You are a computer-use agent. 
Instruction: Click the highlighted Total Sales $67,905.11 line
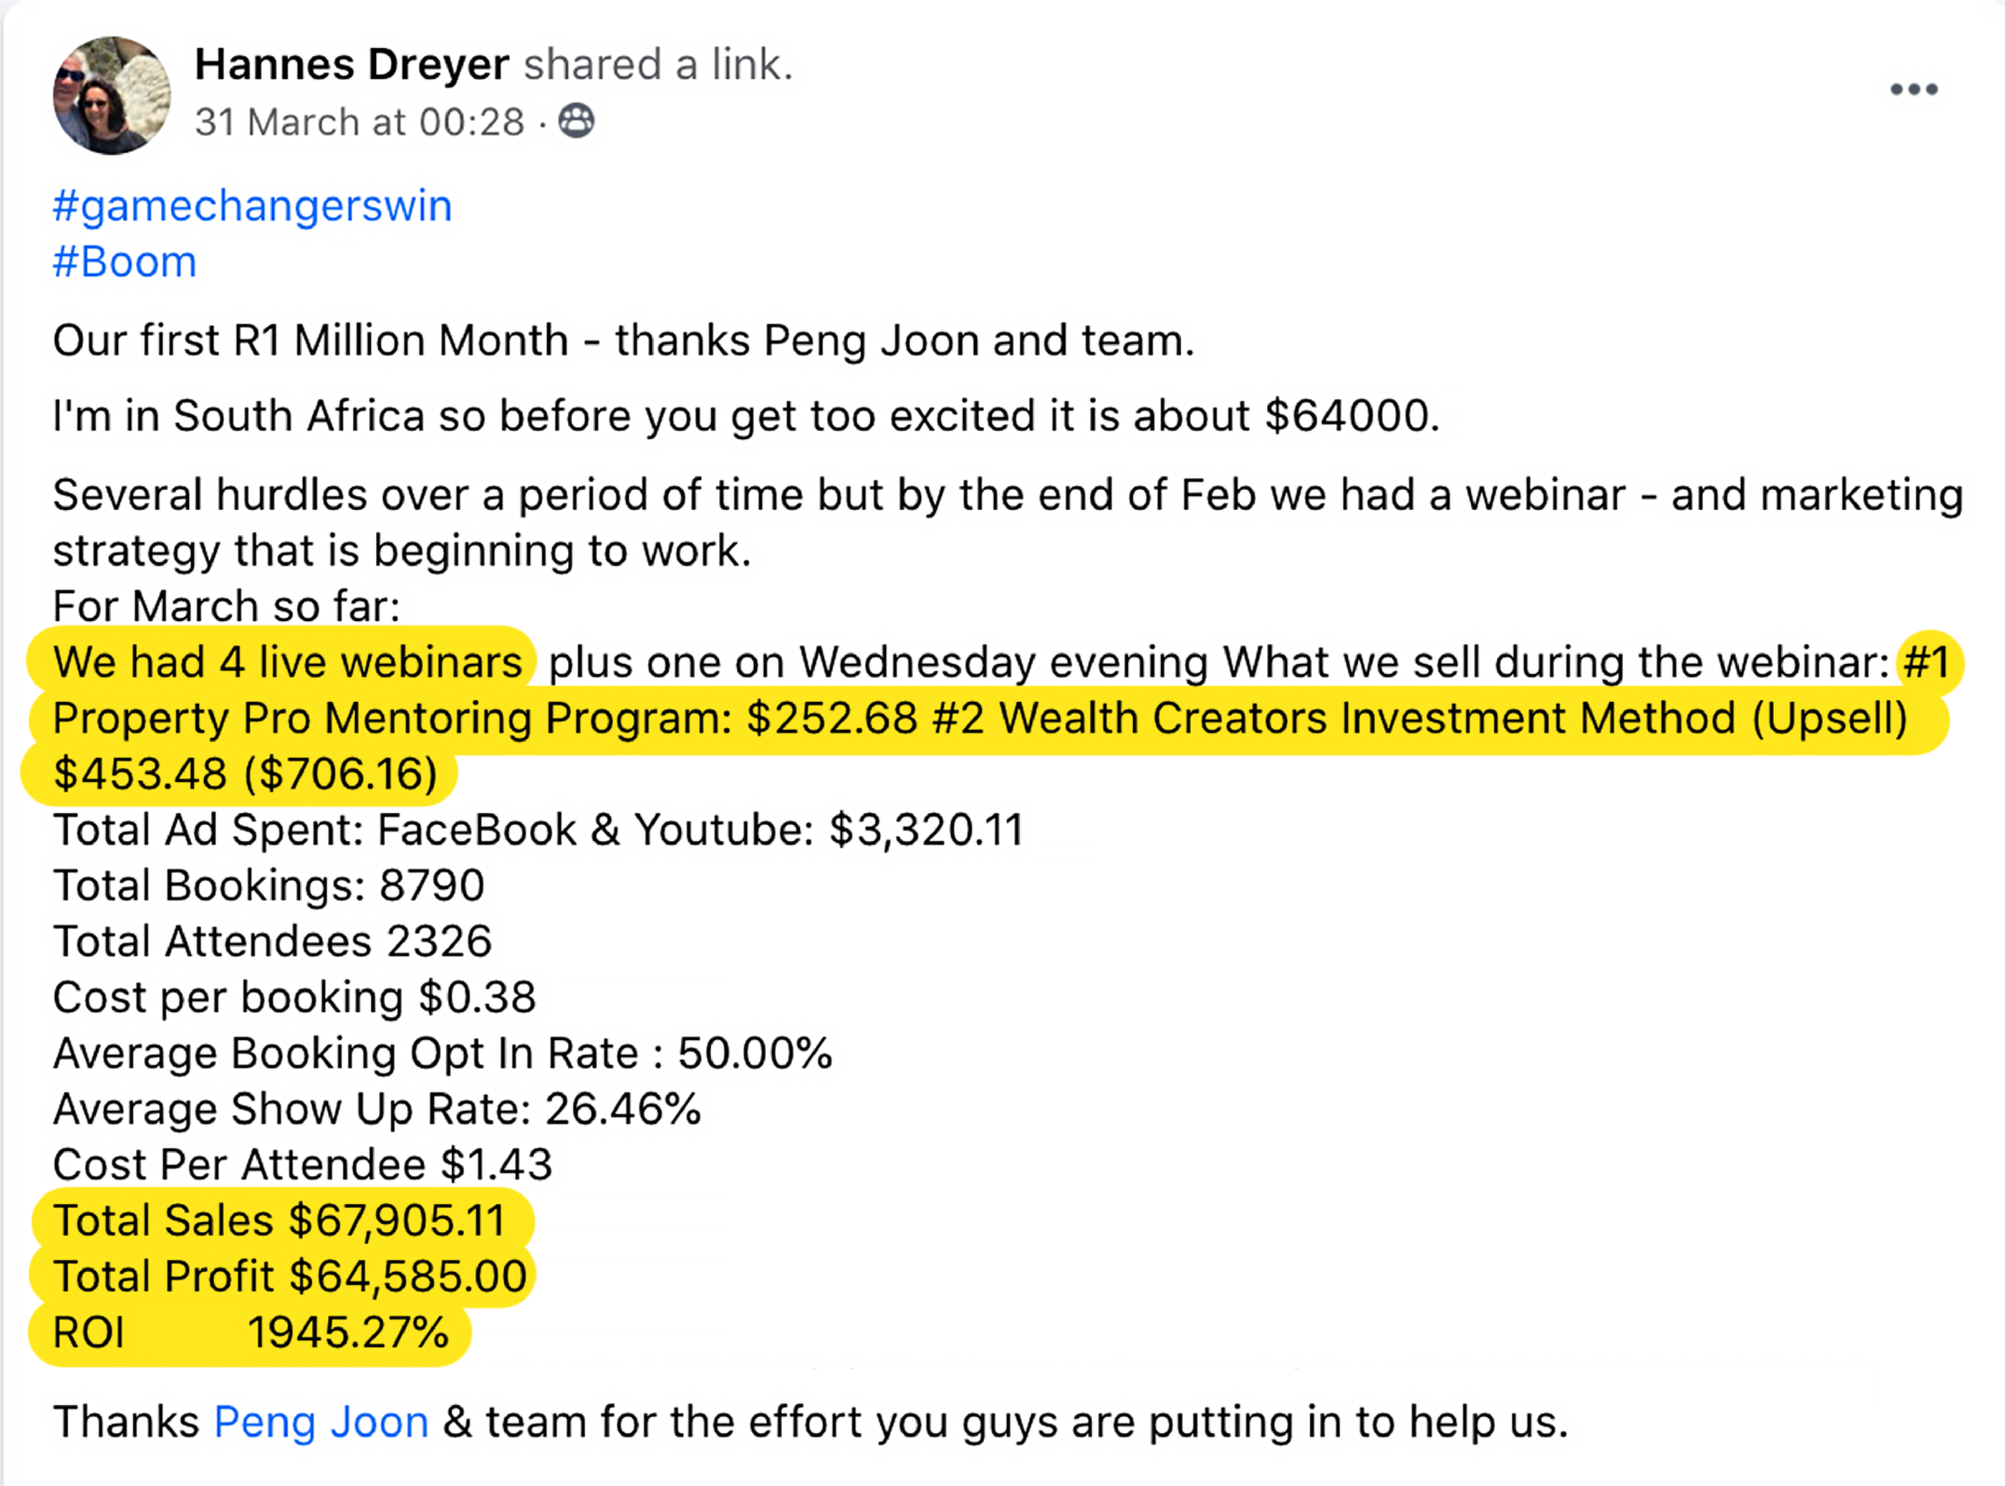point(279,1221)
